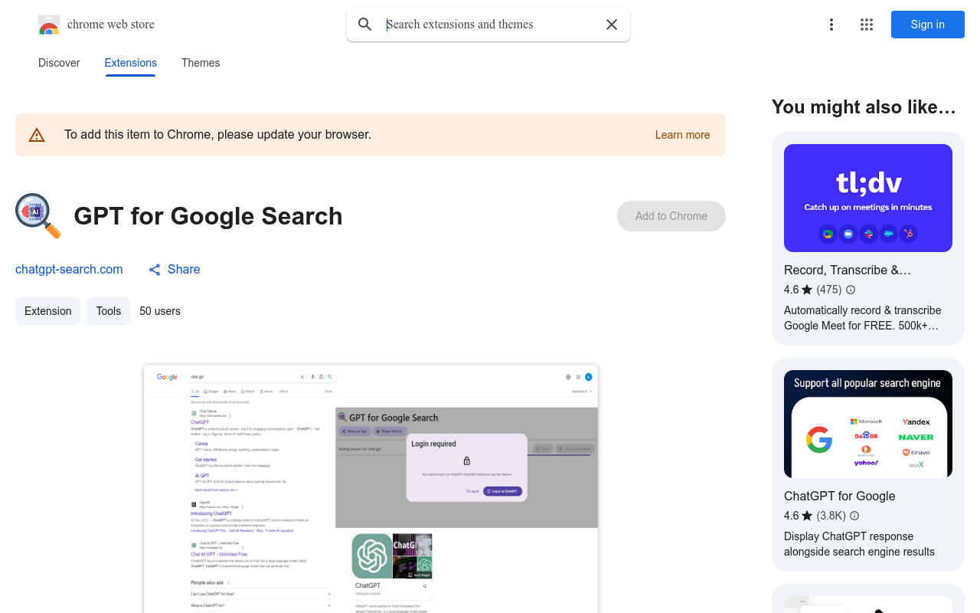Visit chatgpt-search.com link
Screen dimensions: 980x613
pos(69,269)
